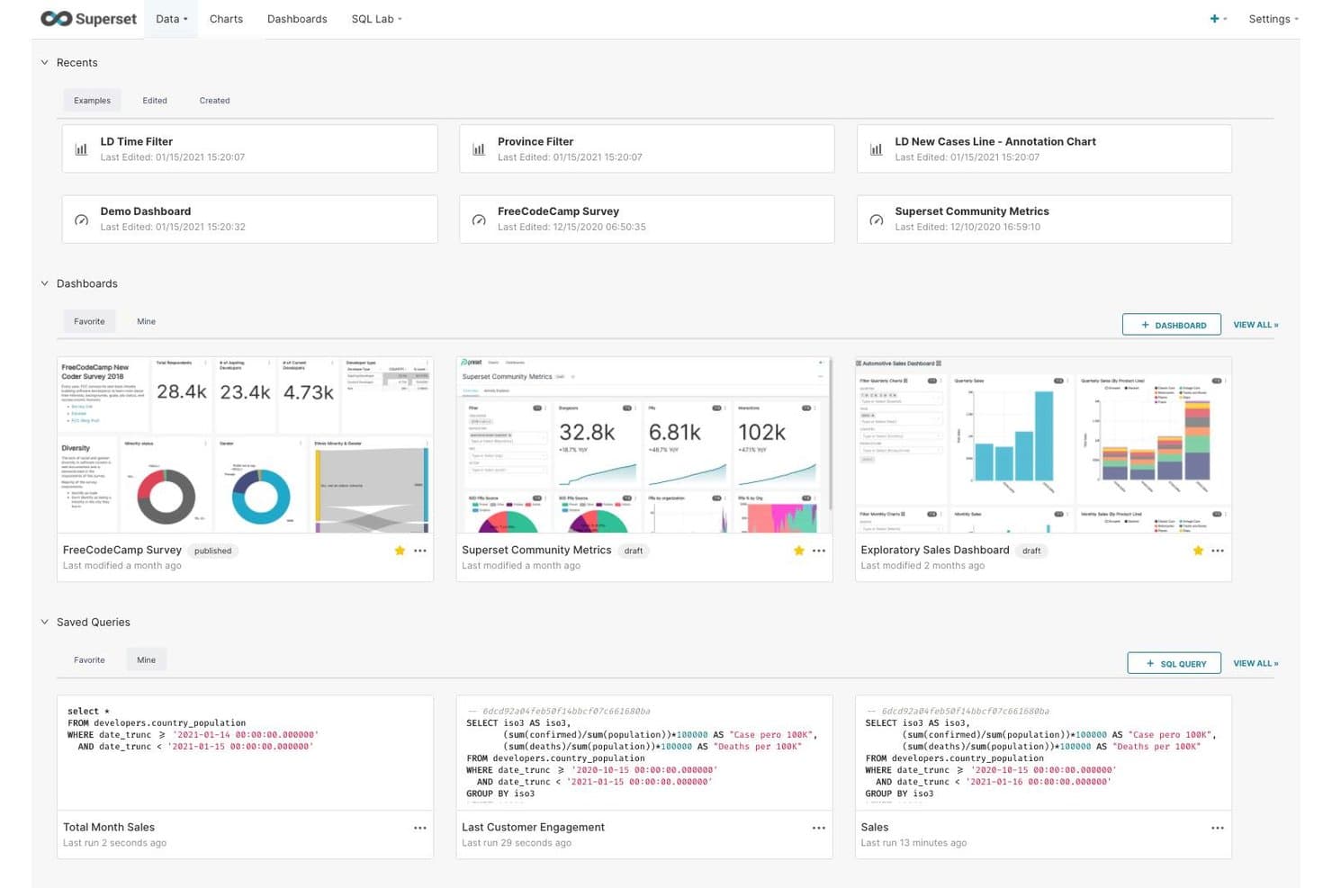1332x888 pixels.
Task: Open the FreeCodeCamp Survey dashboard thumbnail
Action: pyautogui.click(x=245, y=445)
